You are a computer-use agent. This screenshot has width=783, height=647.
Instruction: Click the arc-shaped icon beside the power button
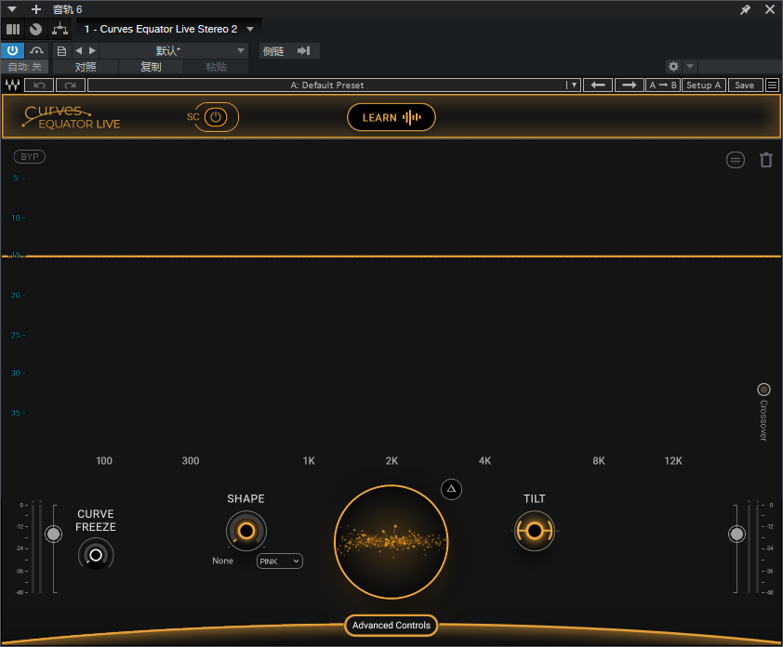tap(36, 50)
